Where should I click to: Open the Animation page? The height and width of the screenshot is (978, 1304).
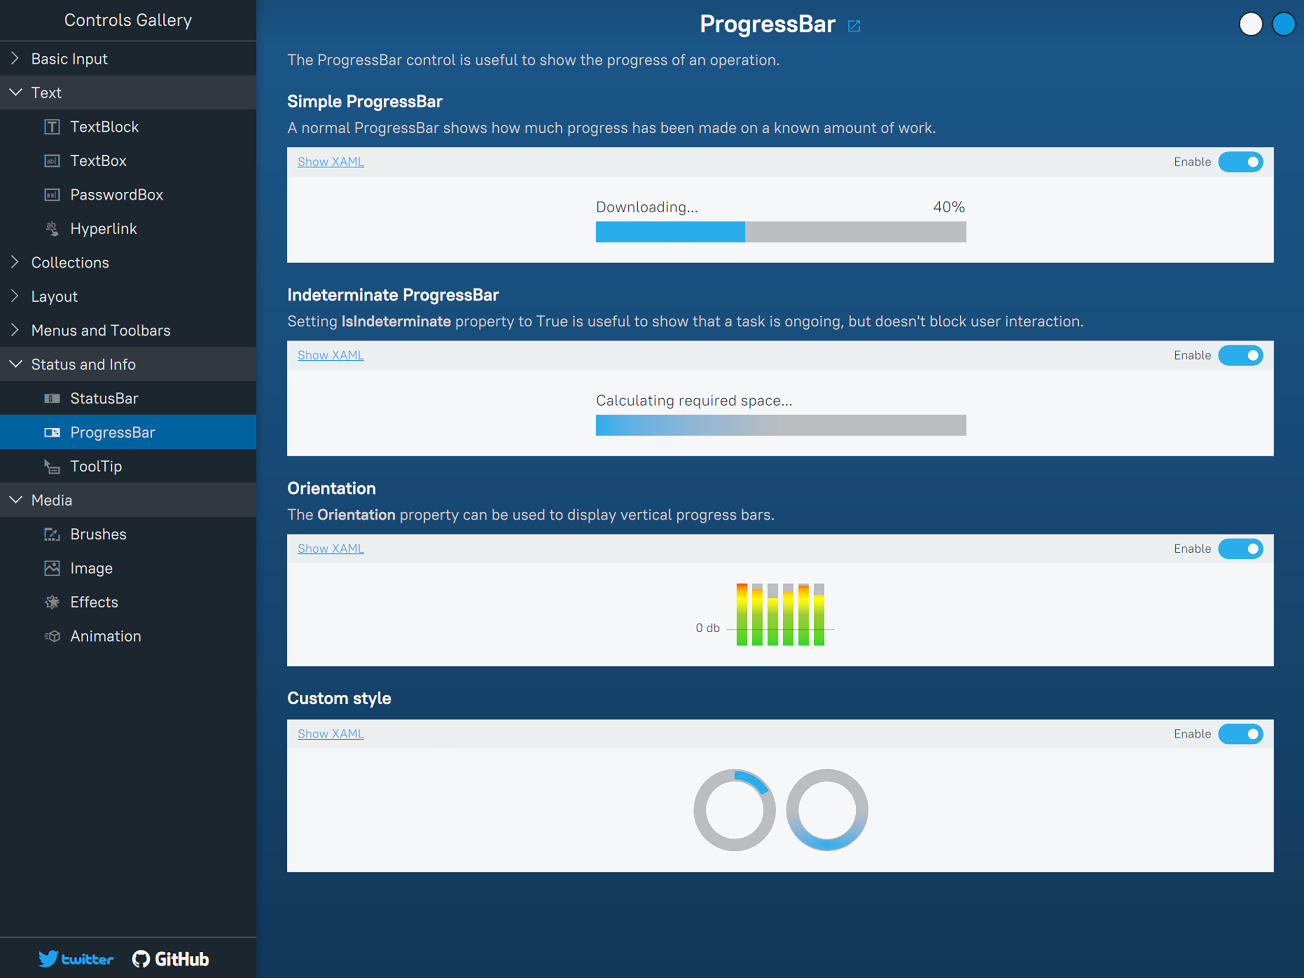pyautogui.click(x=105, y=636)
